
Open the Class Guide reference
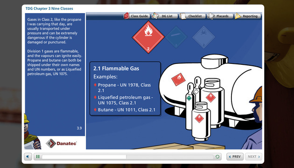point(137,16)
